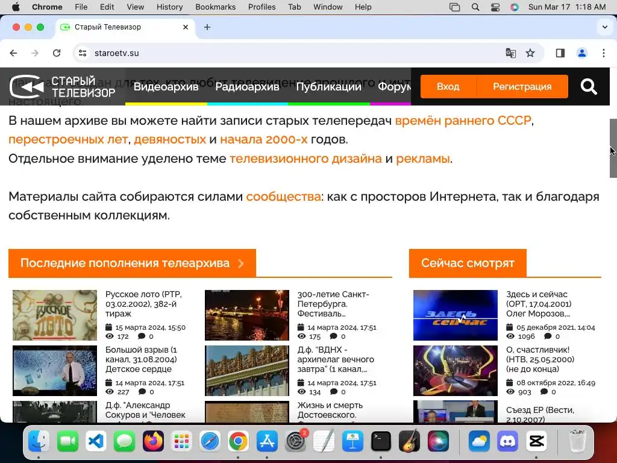Follow the телевизионного дизайна link

pyautogui.click(x=305, y=159)
